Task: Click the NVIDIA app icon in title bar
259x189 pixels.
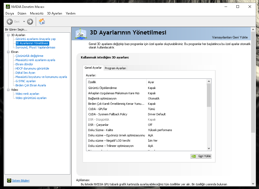Action: click(x=8, y=7)
